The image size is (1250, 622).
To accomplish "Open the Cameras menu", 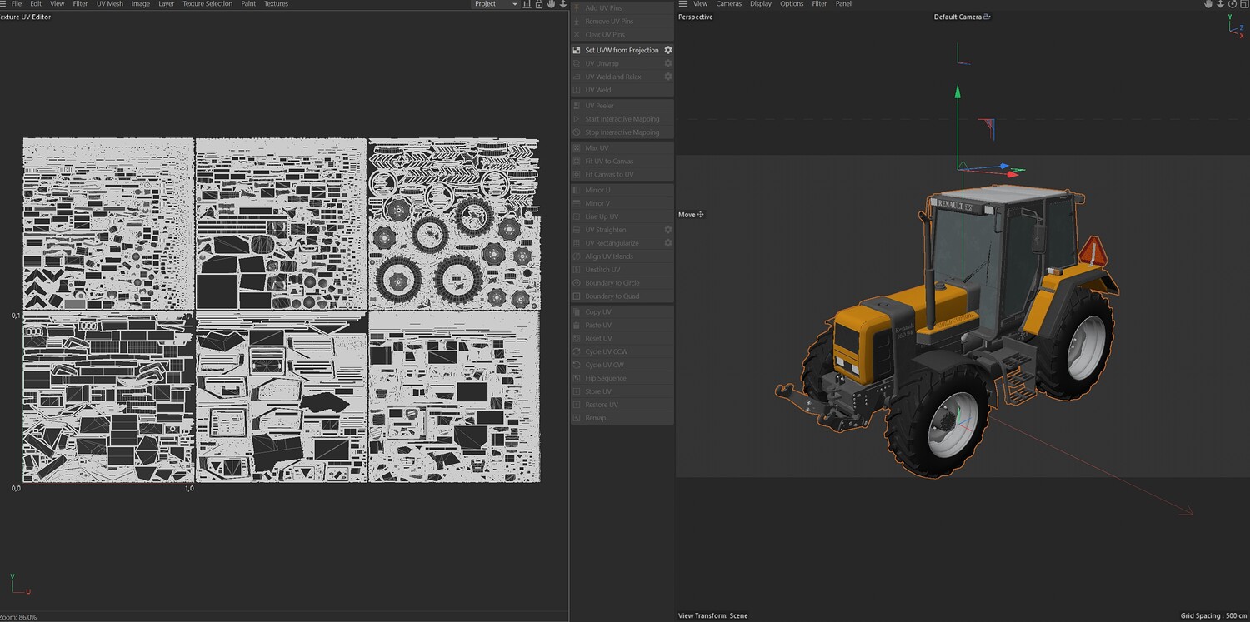I will click(728, 4).
